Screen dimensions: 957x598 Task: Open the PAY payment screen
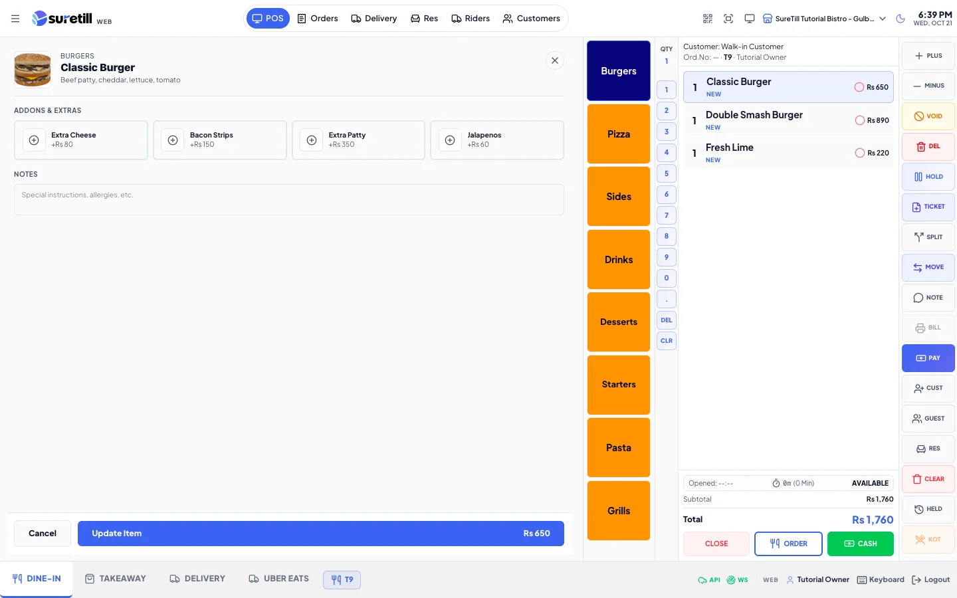928,358
